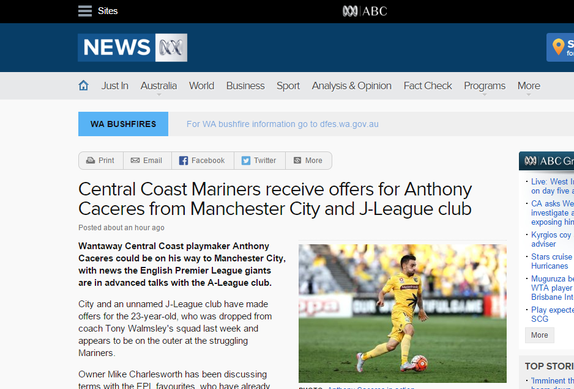Click the ABC logo in top bar
Viewport: 574px width, 389px height.
(365, 11)
